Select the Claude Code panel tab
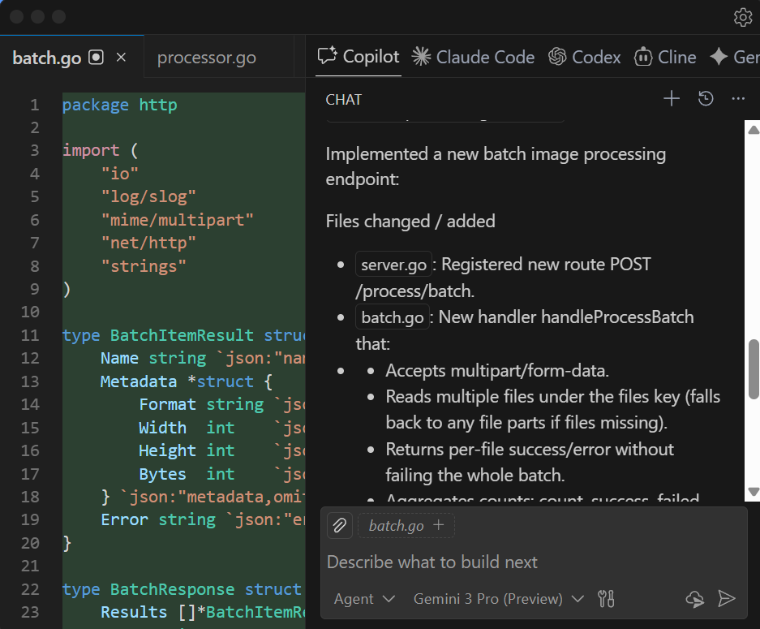 click(473, 57)
